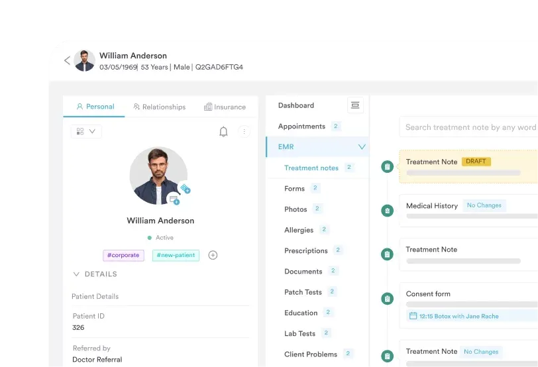Click the add tag plus icon
The height and width of the screenshot is (367, 538).
pos(213,255)
